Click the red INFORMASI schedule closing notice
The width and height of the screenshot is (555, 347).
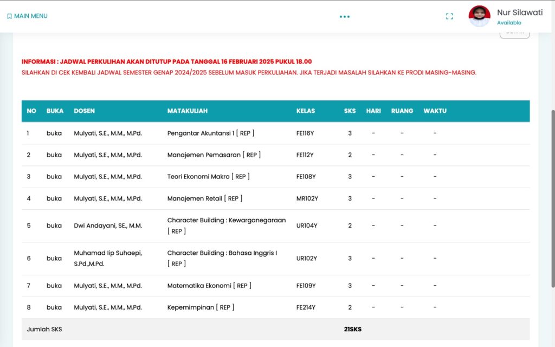[x=167, y=62]
